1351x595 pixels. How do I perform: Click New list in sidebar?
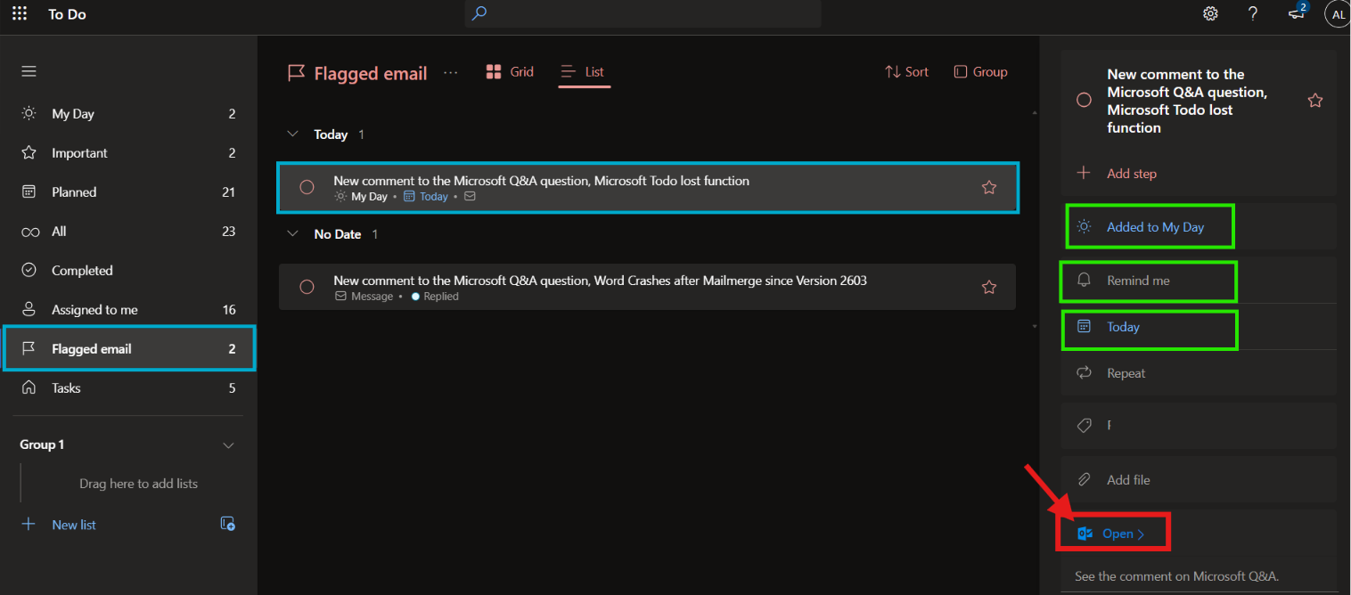pyautogui.click(x=74, y=525)
